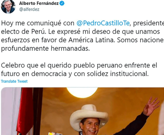Click the line 'electo de Perú'
Screen dimensions: 164x135
pos(80,32)
